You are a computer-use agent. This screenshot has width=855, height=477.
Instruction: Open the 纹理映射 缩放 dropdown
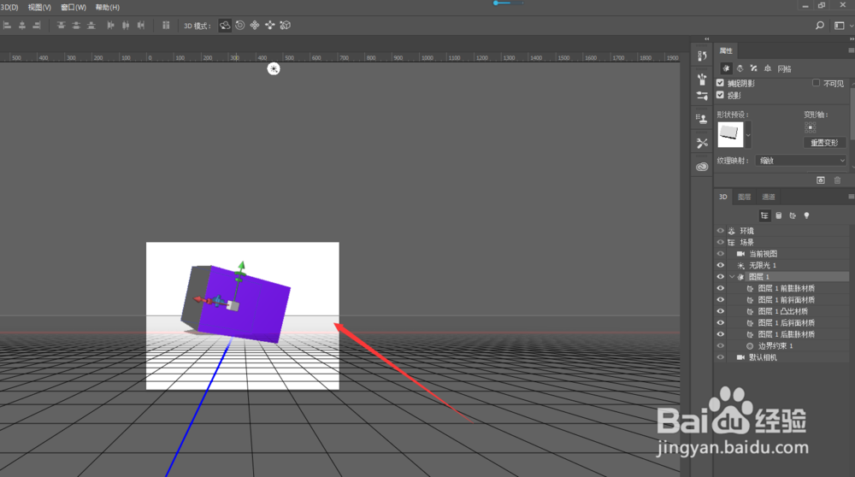(x=801, y=161)
